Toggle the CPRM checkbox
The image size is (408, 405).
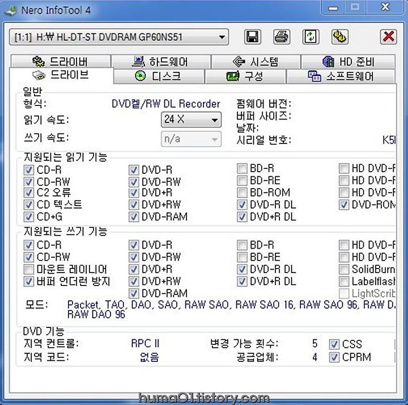click(x=334, y=357)
